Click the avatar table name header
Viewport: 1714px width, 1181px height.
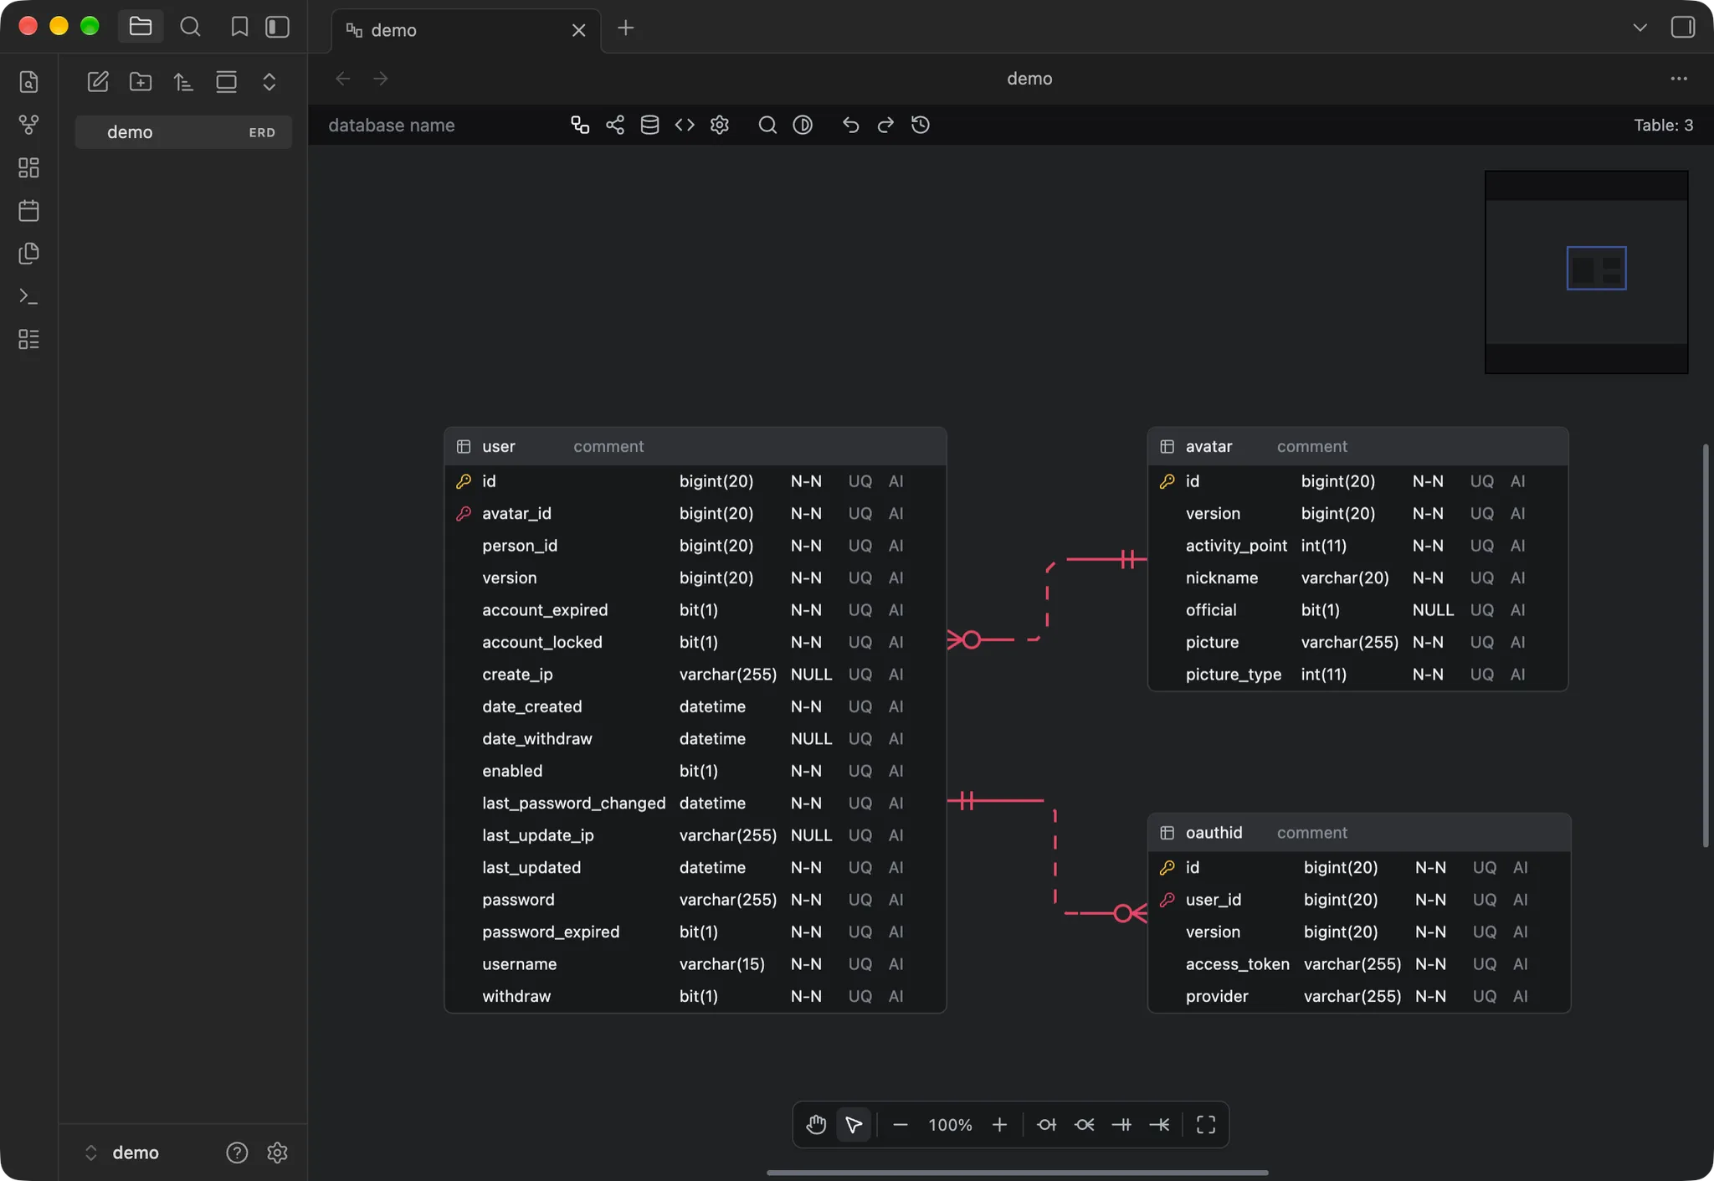1209,446
